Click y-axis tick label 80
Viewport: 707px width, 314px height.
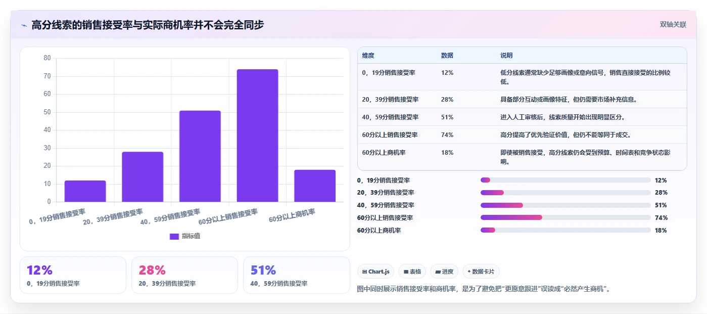[x=47, y=58]
